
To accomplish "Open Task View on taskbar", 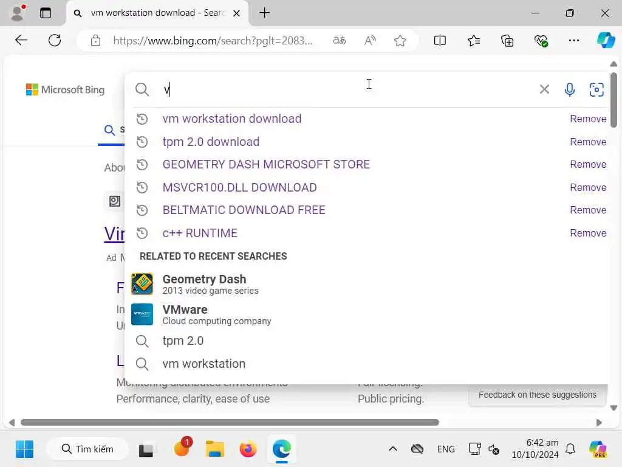I will coord(146,449).
